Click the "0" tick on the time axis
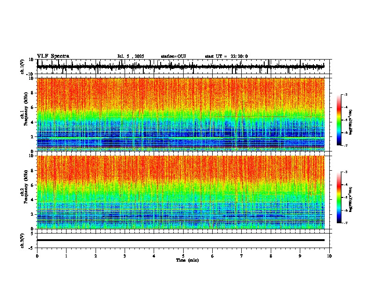The image size is (371, 287). pyautogui.click(x=37, y=256)
